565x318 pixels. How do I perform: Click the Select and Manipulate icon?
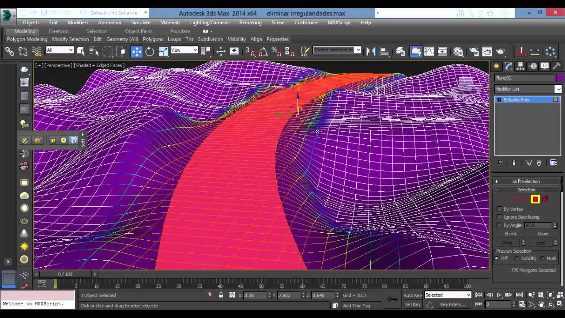(x=221, y=52)
